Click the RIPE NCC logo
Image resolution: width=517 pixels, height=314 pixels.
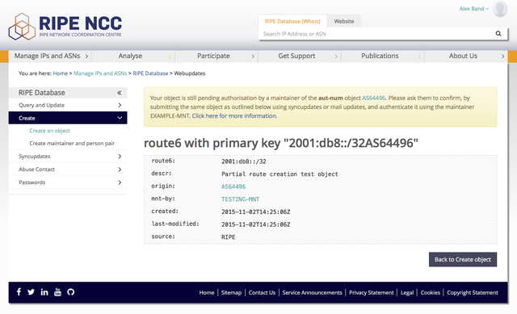pyautogui.click(x=65, y=27)
